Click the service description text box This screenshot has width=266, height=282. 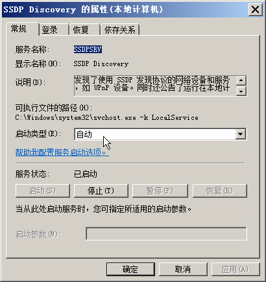pos(155,86)
